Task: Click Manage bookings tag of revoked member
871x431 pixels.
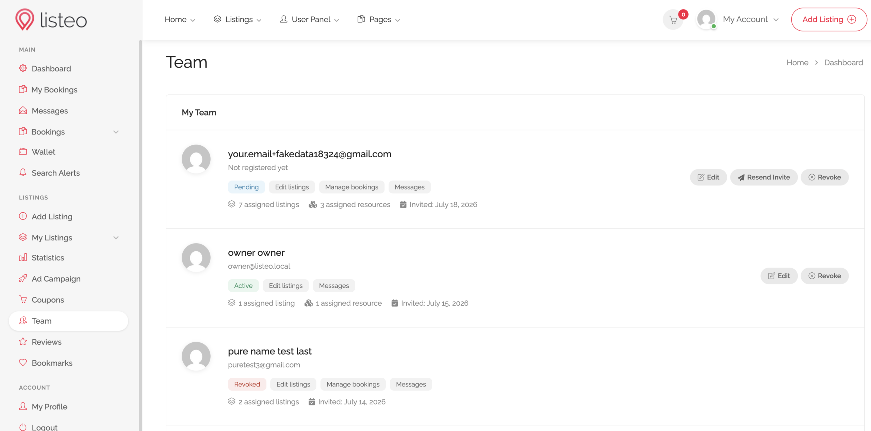Action: pos(353,384)
